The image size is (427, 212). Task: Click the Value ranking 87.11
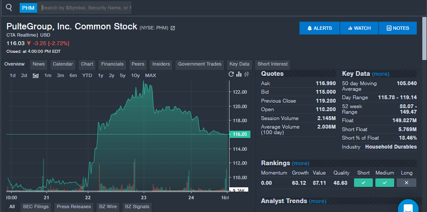coord(320,183)
